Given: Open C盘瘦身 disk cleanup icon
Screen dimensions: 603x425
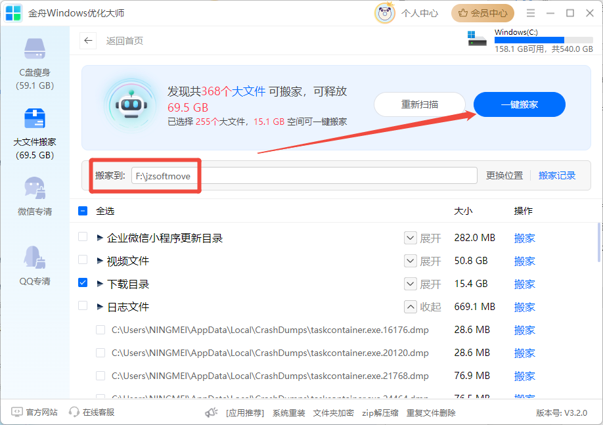Looking at the screenshot, I should (35, 49).
